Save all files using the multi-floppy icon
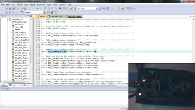Image resolution: width=195 pixels, height=110 pixels. coord(13,9)
